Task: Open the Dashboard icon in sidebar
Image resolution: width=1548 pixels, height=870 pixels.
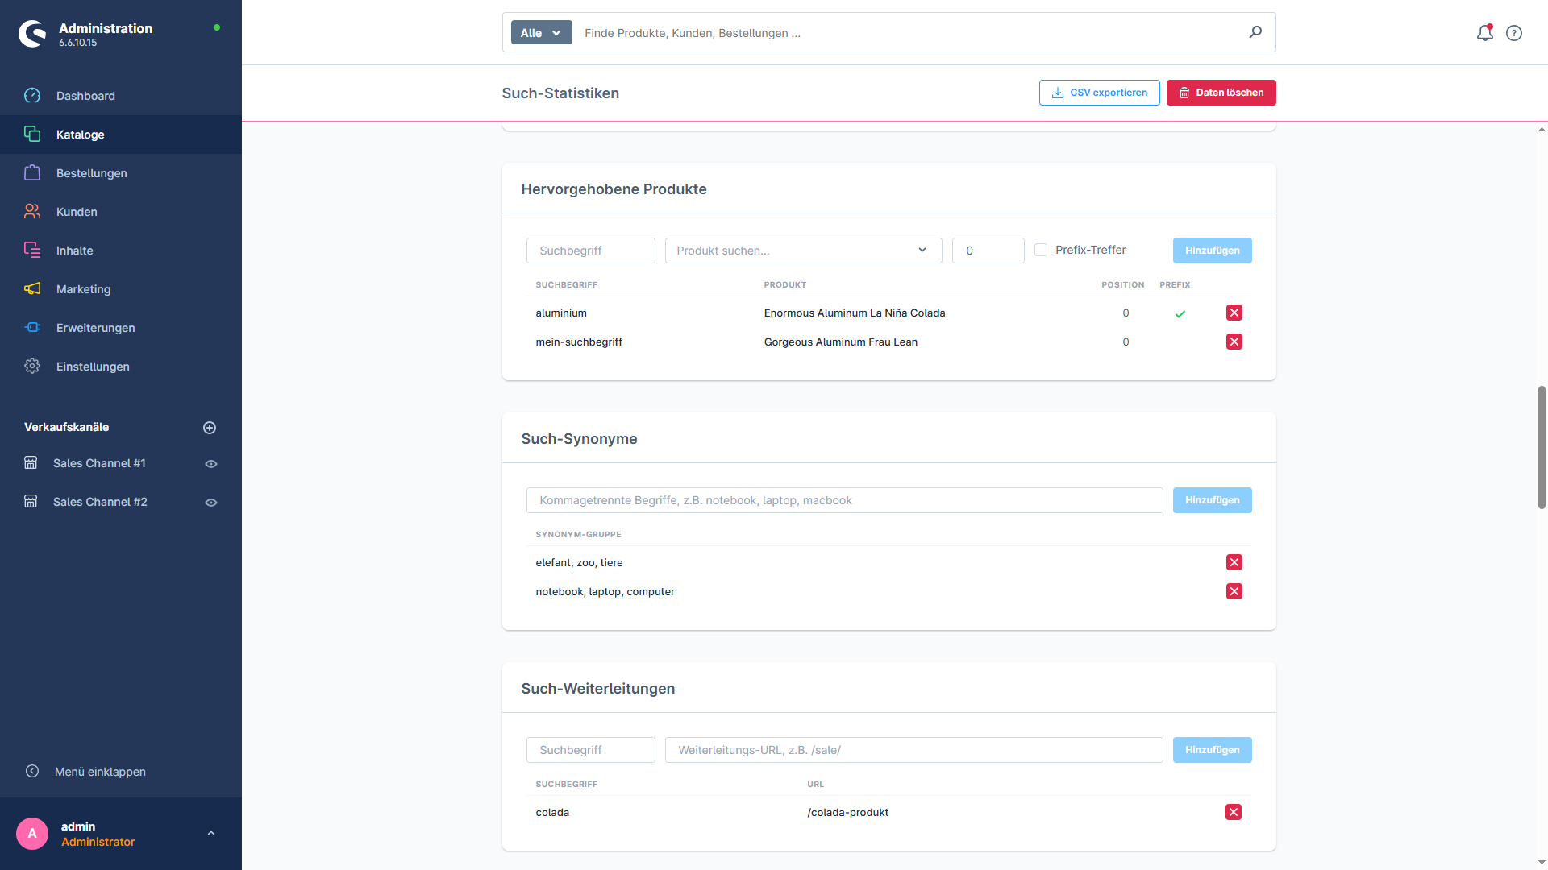Action: point(32,96)
